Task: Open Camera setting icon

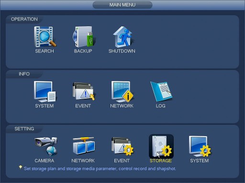Action: [x=46, y=146]
